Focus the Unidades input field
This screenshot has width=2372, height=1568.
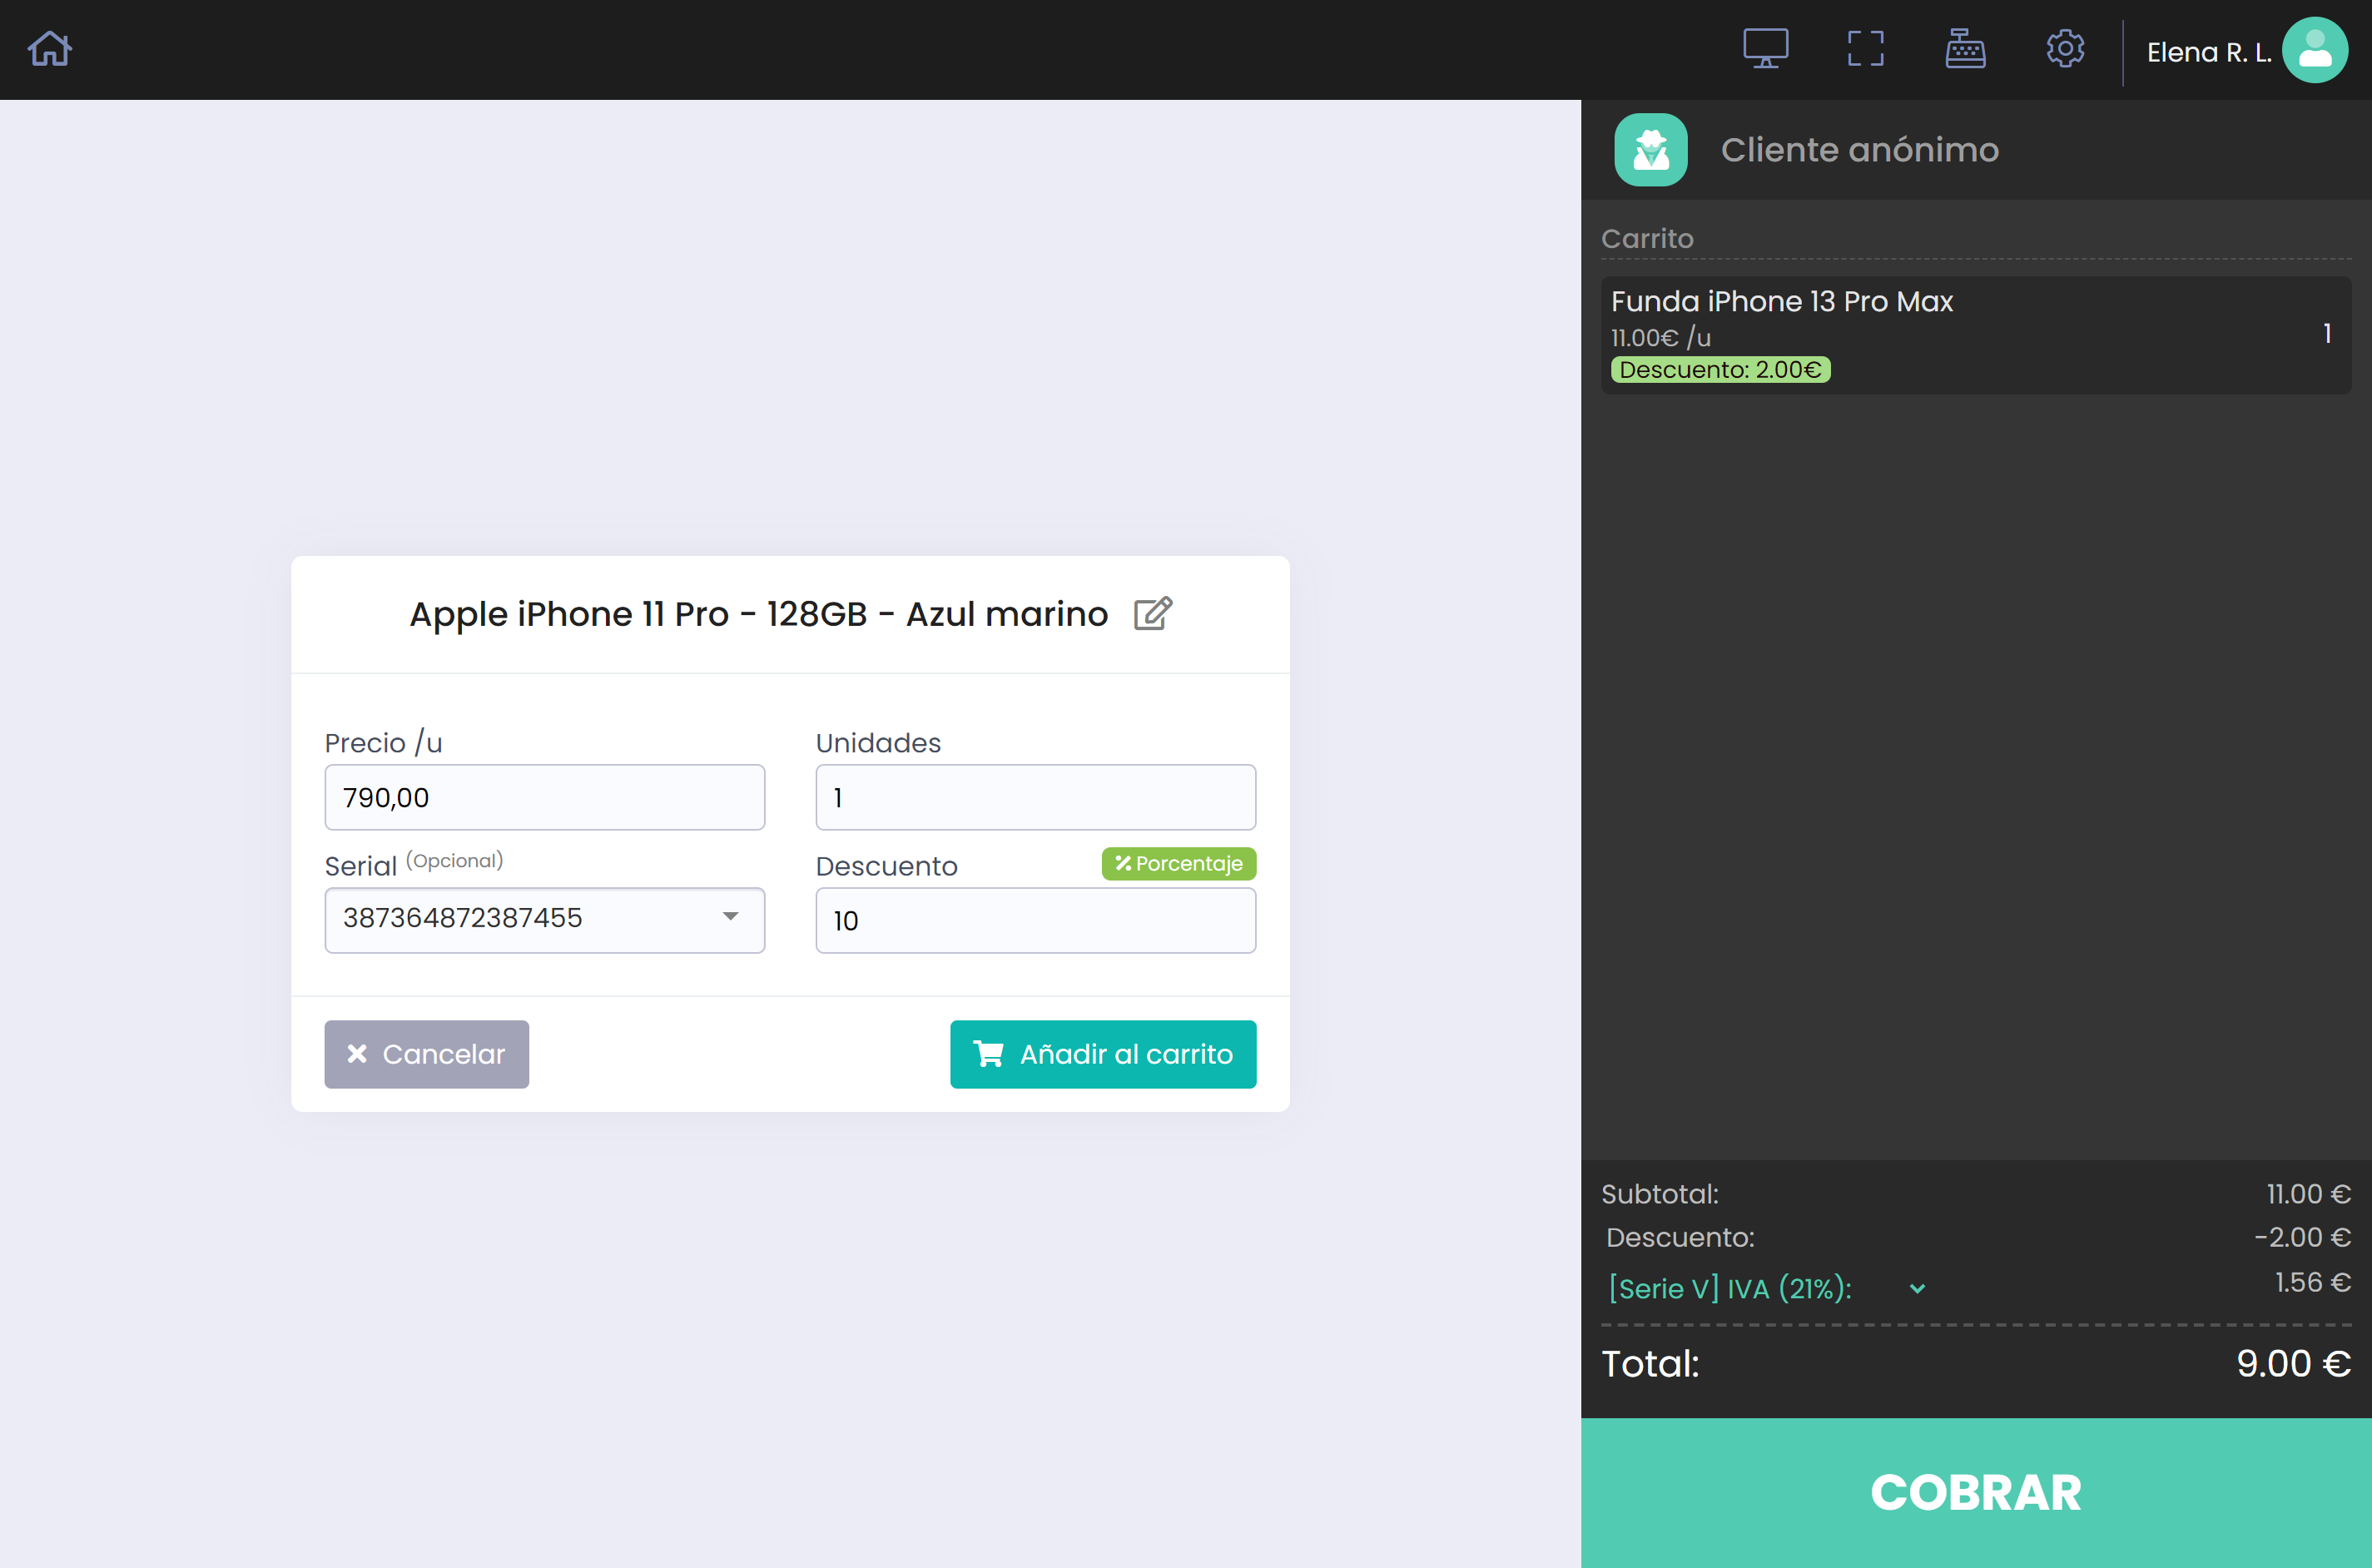click(x=1035, y=798)
